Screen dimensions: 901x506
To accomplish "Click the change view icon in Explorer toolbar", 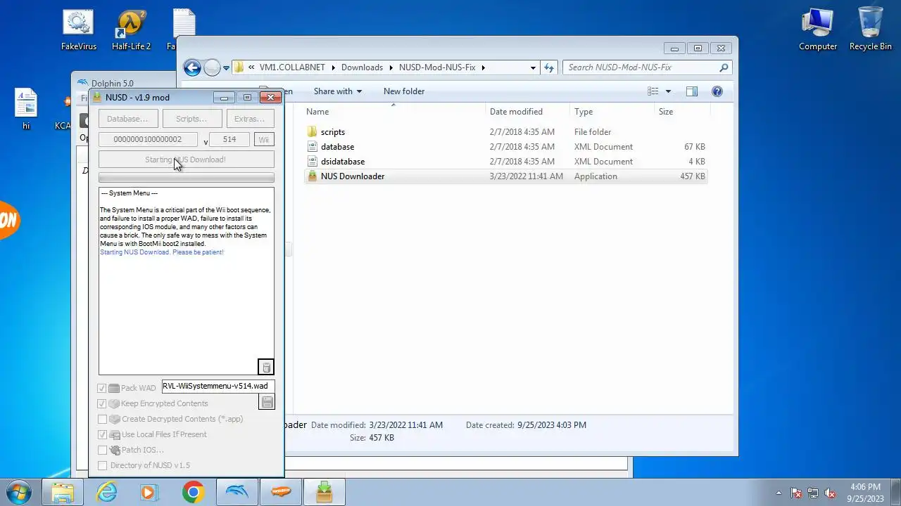I will click(x=653, y=91).
